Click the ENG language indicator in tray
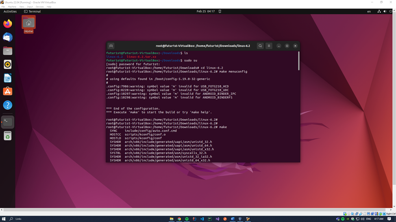The width and height of the screenshot is (396, 222). pyautogui.click(x=368, y=219)
